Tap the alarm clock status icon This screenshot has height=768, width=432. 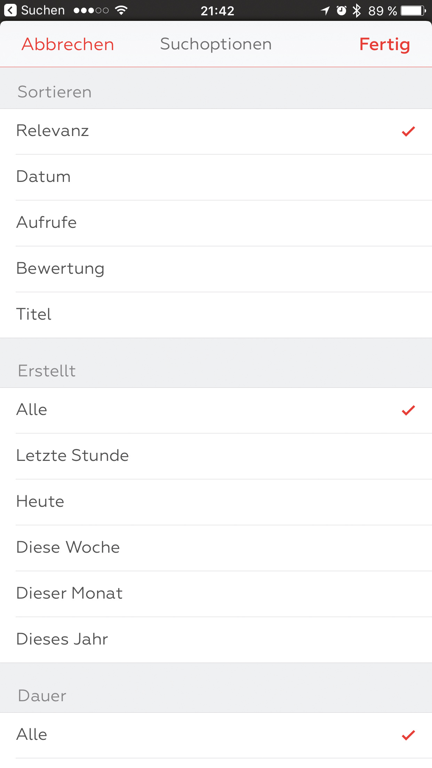point(342,11)
